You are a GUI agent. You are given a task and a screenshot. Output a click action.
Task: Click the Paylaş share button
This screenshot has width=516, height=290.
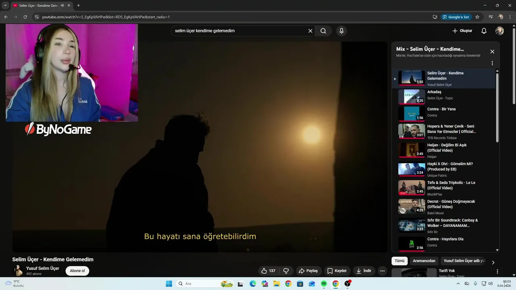[308, 271]
